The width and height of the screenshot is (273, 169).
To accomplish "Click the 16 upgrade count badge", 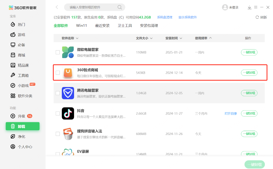I will tap(30, 116).
